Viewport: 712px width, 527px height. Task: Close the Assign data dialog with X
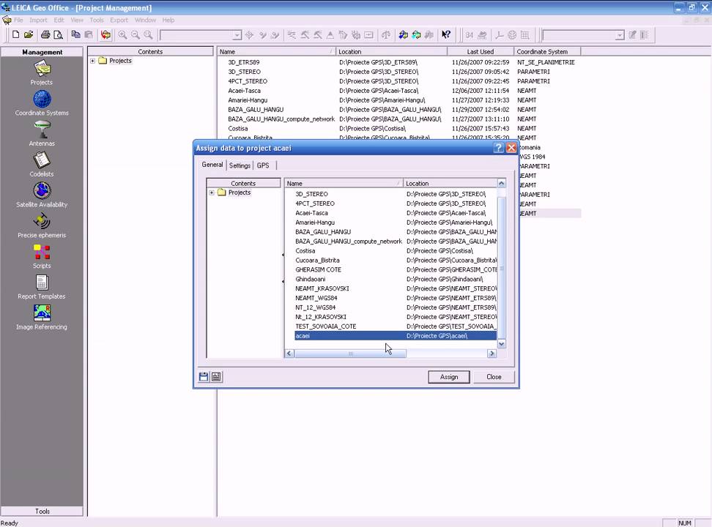[511, 148]
